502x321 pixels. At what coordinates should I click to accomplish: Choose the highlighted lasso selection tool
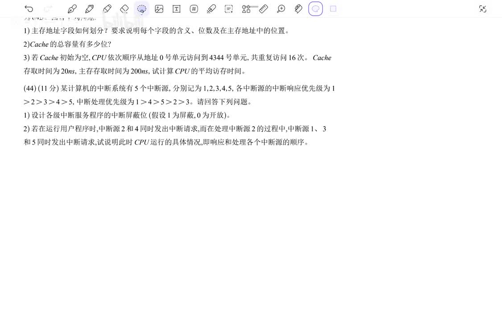(141, 9)
